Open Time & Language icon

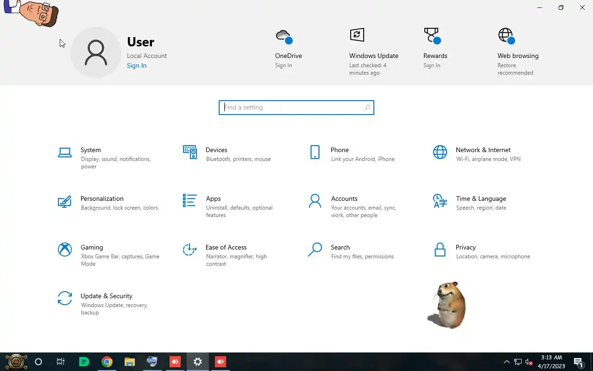tap(440, 201)
